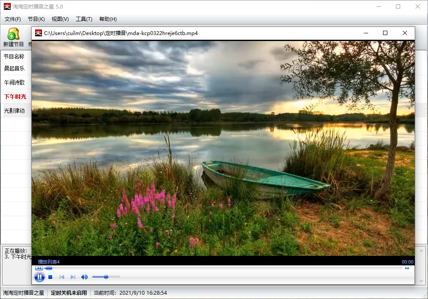
Task: Stop playback using the square stop icon
Action: [x=50, y=277]
